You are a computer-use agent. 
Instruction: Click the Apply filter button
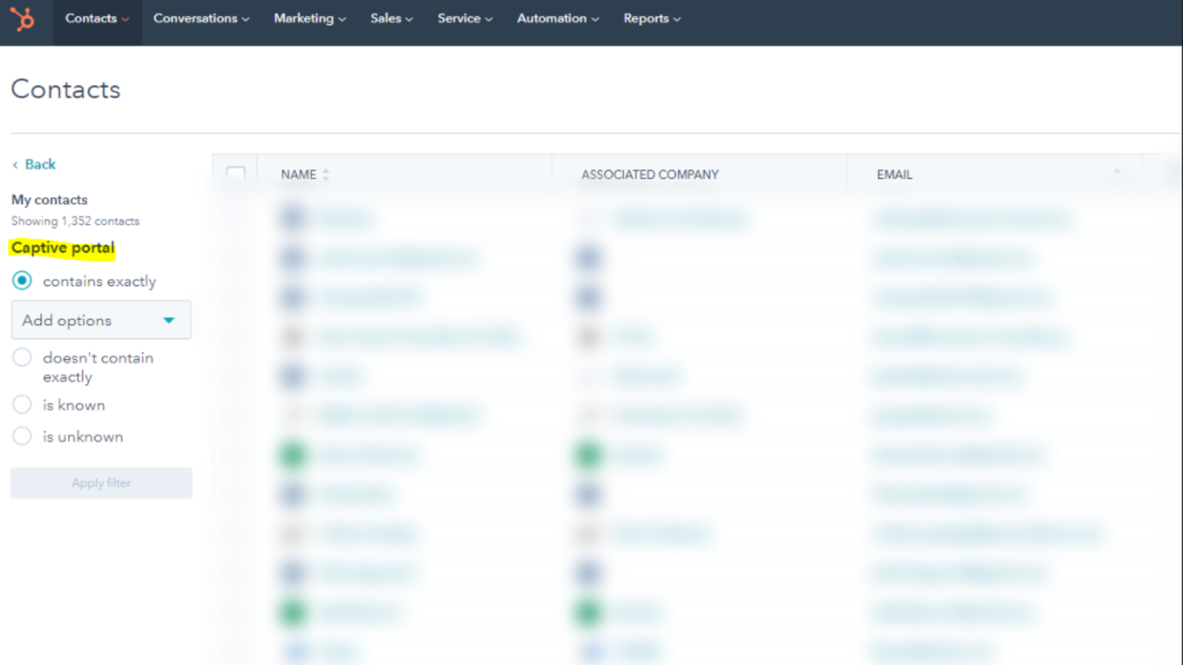[101, 482]
